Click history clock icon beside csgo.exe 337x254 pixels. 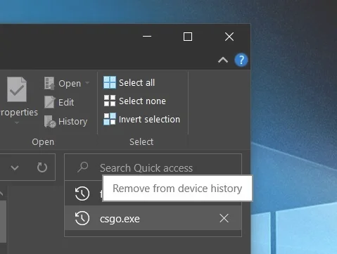[x=82, y=218]
